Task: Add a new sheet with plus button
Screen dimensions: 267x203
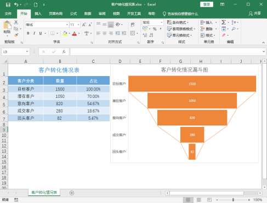Action: pos(72,193)
